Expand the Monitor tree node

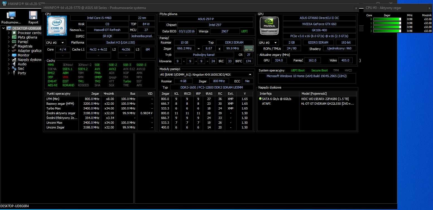click(9, 55)
